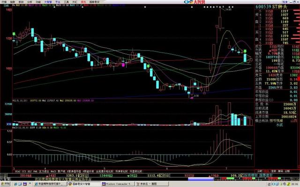The height and width of the screenshot is (187, 300).
Task: Click the green down-arrow signal marker at chart's left edge
Action: pos(14,34)
